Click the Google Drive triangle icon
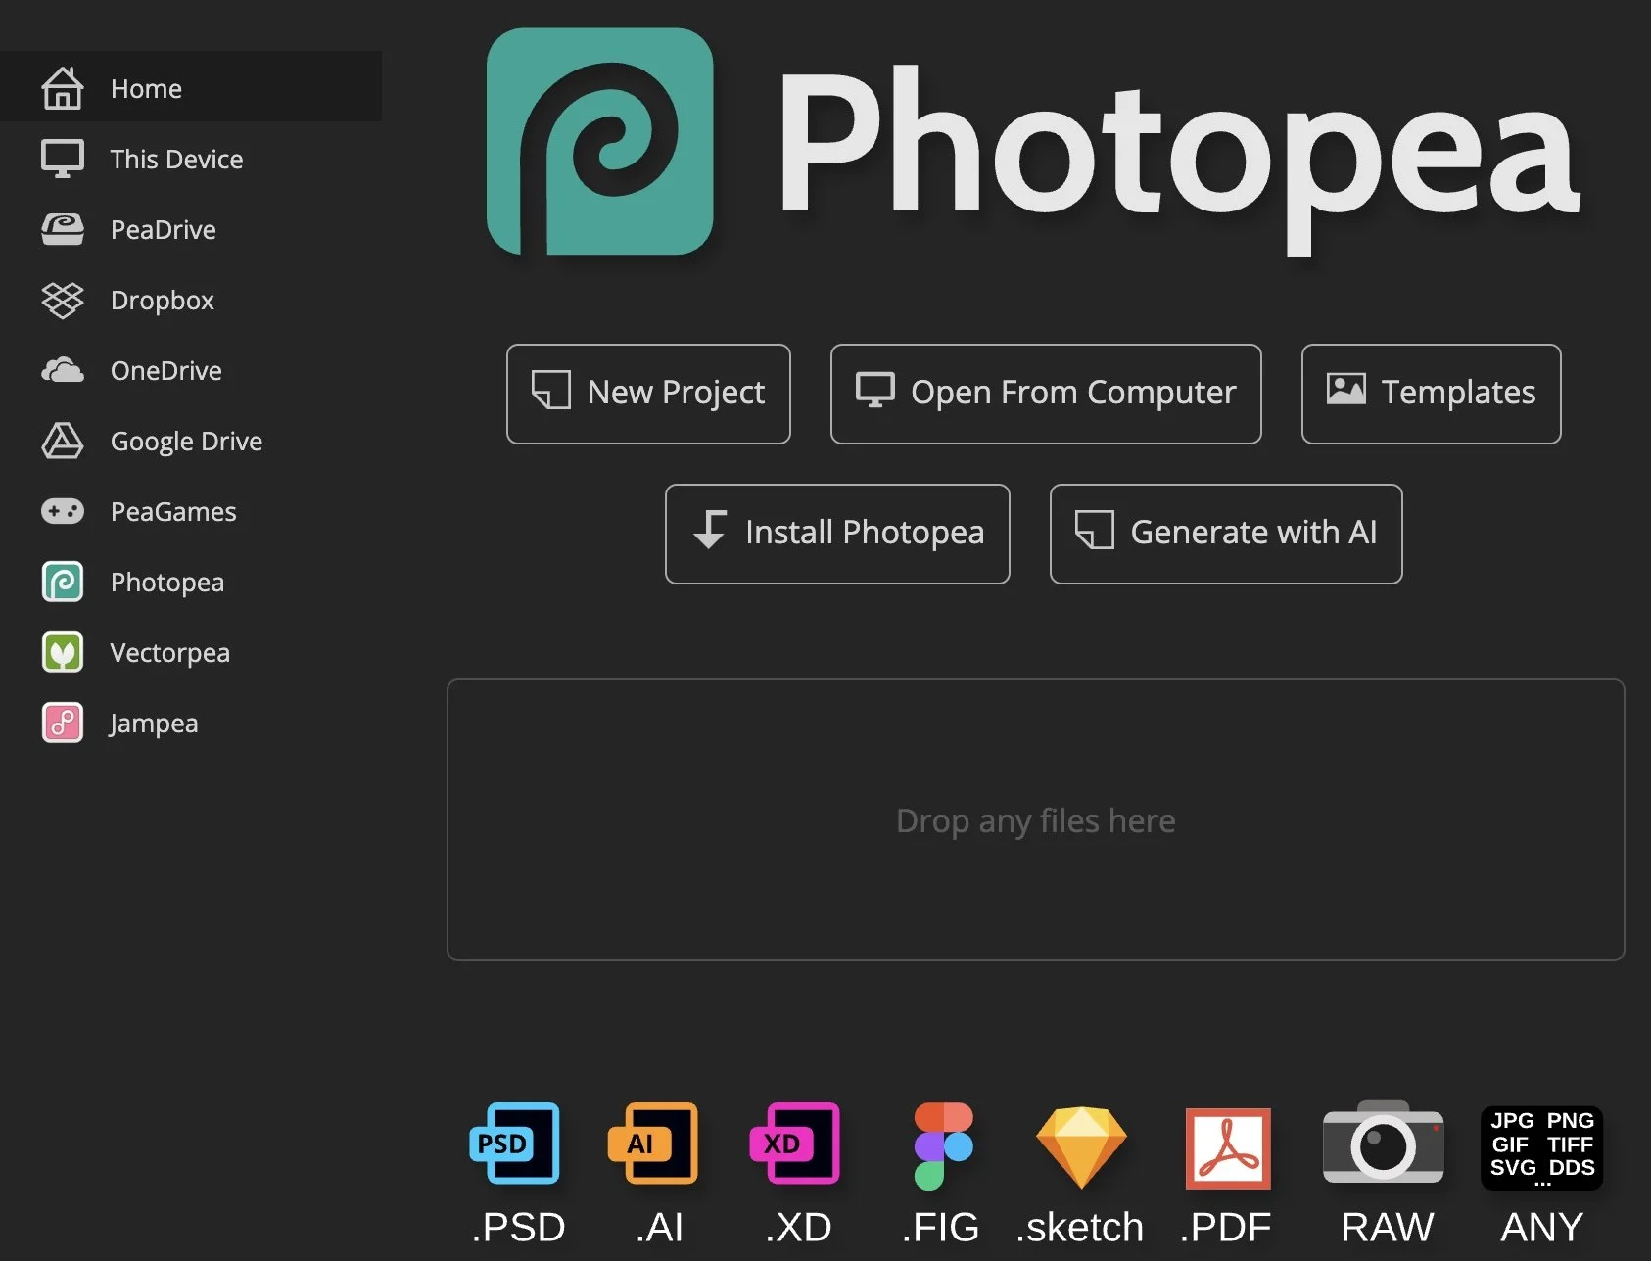Image resolution: width=1651 pixels, height=1261 pixels. coord(63,441)
